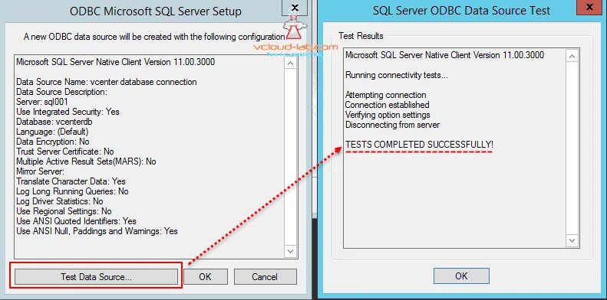This screenshot has width=607, height=300.
Task: Select the 'Data Source Name: vcenter database connection' line
Action: 107,82
